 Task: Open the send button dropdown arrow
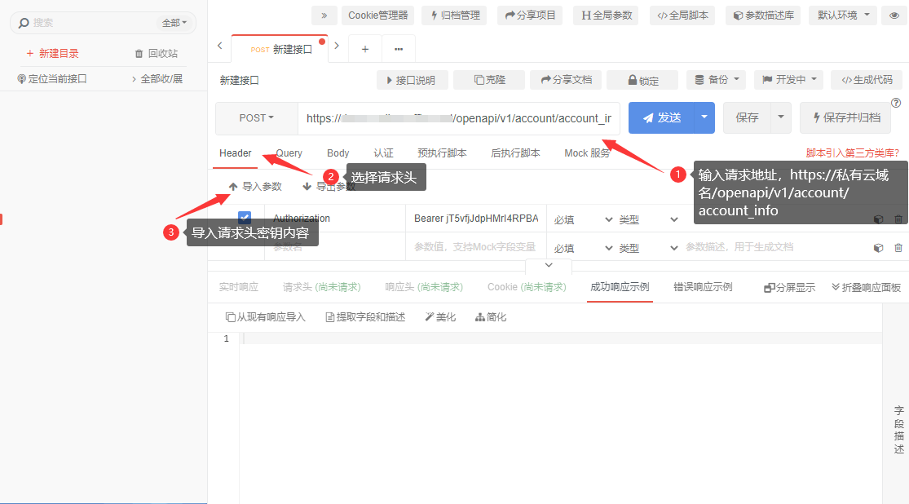click(x=704, y=118)
